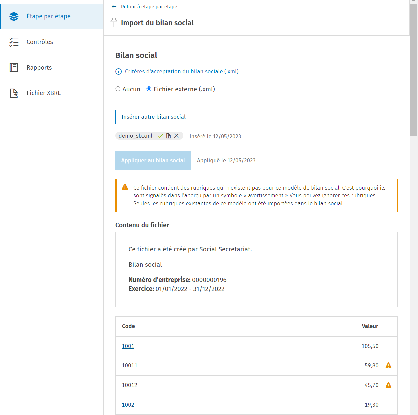Image resolution: width=418 pixels, height=415 pixels.
Task: Click the Fichier XBRL export icon
Action: point(14,93)
